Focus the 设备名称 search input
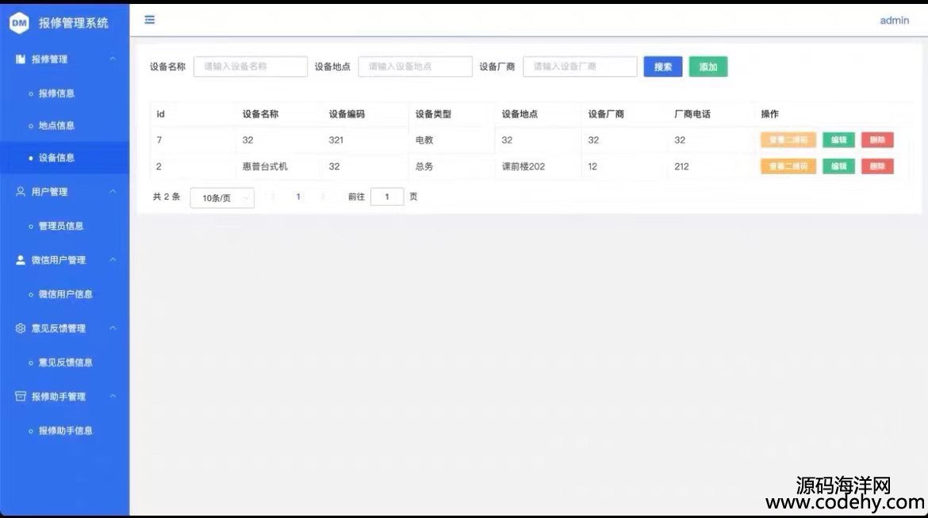 (x=250, y=67)
